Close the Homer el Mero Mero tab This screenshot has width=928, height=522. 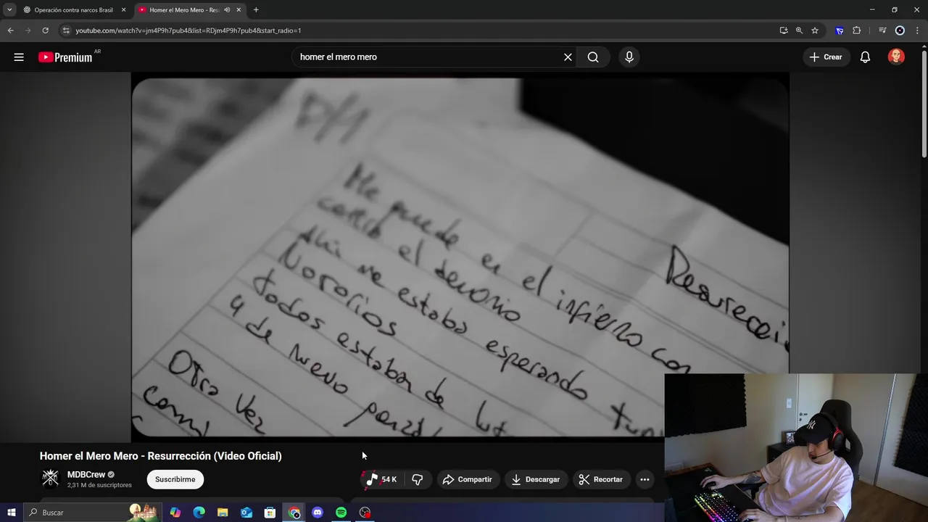(239, 10)
